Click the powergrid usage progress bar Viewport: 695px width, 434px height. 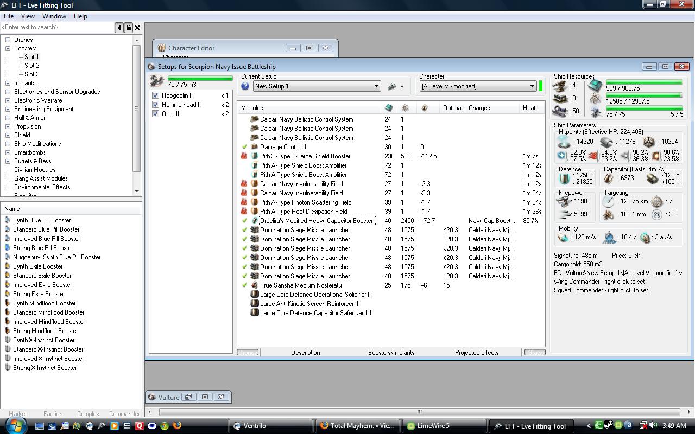point(644,95)
